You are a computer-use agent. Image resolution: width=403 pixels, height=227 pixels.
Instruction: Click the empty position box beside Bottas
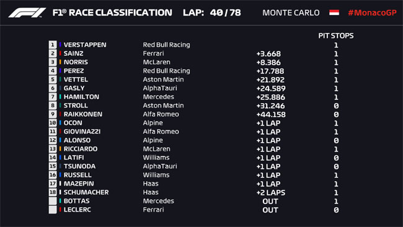click(53, 201)
